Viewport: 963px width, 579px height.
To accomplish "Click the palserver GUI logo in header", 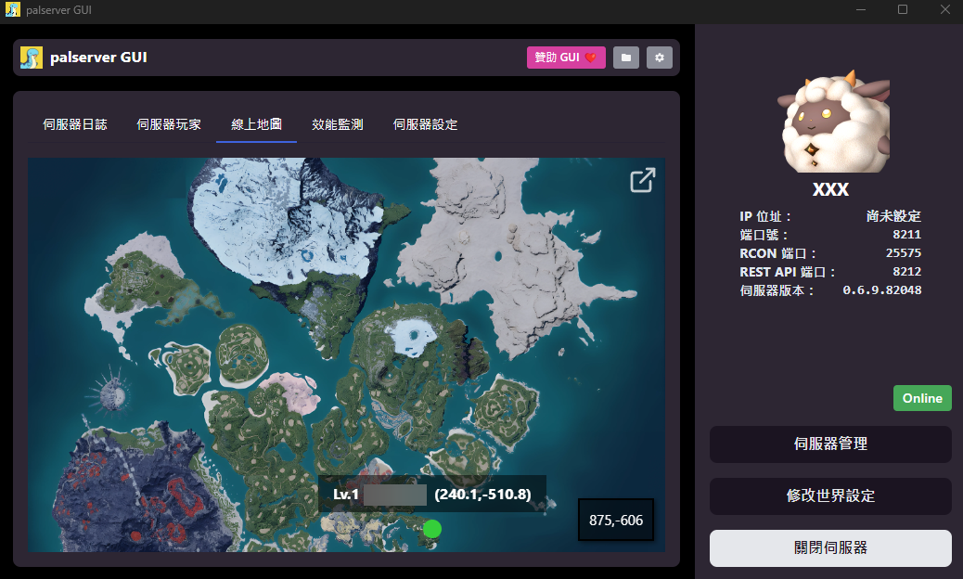I will pyautogui.click(x=32, y=58).
